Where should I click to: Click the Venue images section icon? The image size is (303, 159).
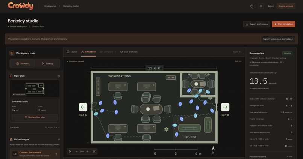(x=11, y=140)
